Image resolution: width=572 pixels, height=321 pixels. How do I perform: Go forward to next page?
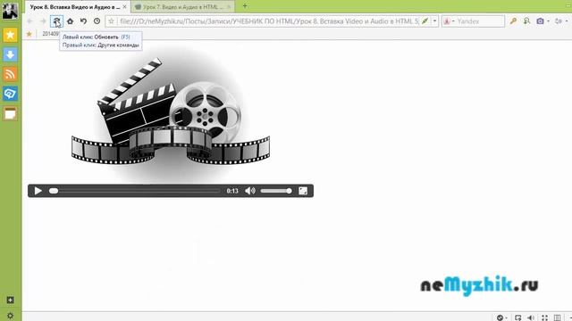point(43,21)
